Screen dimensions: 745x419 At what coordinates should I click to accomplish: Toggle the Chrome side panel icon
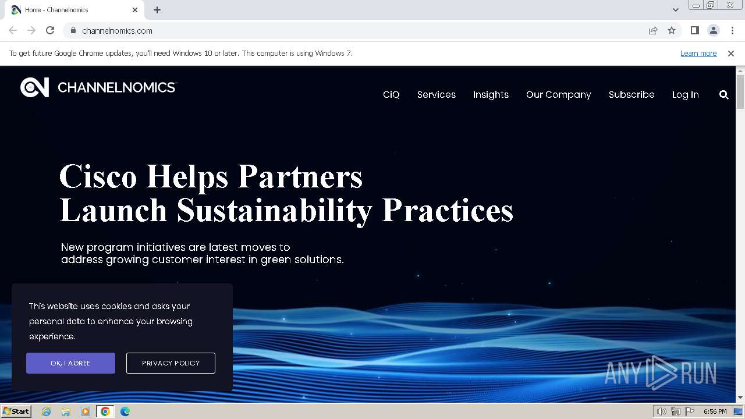(694, 30)
